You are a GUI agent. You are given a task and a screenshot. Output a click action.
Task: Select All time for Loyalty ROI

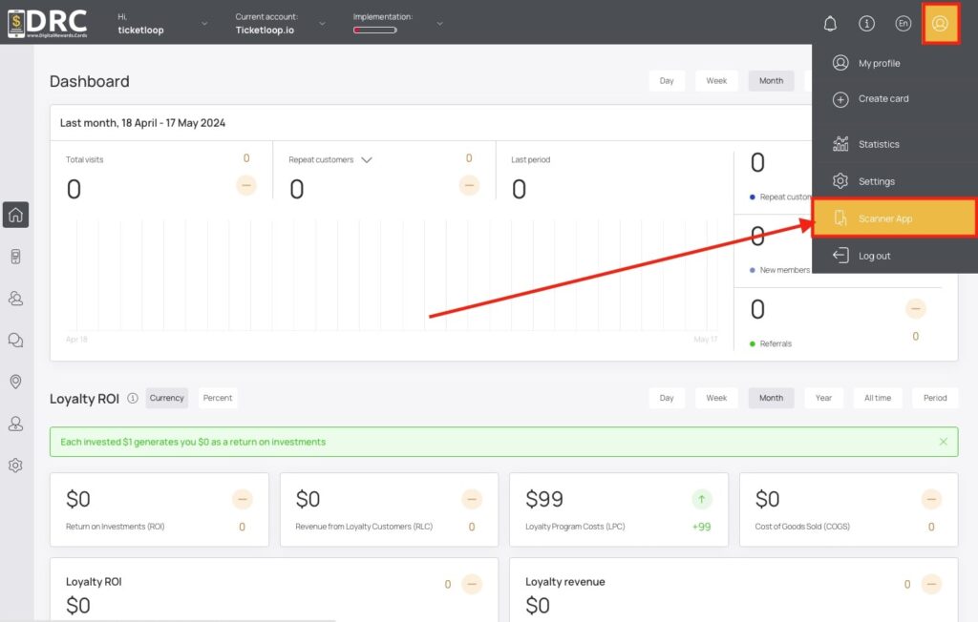877,398
